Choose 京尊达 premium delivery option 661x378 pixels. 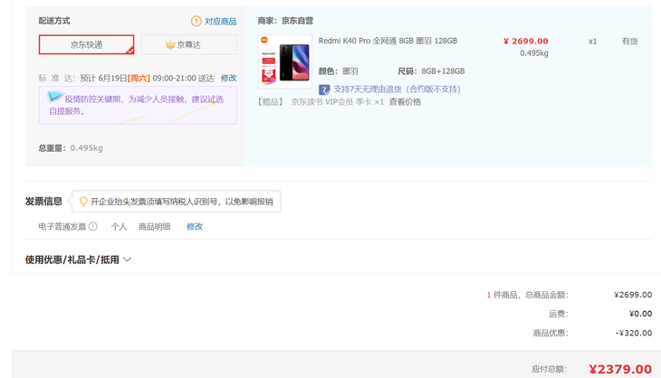(188, 44)
